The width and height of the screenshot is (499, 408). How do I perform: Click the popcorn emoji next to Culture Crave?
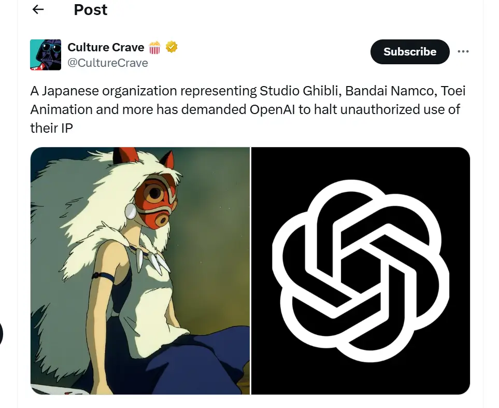tap(154, 48)
